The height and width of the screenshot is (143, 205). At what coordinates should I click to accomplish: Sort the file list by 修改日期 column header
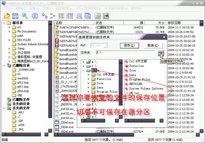point(183,23)
